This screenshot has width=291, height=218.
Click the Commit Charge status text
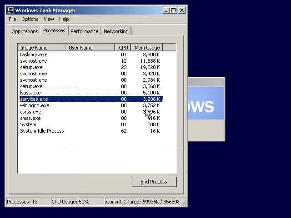point(142,202)
